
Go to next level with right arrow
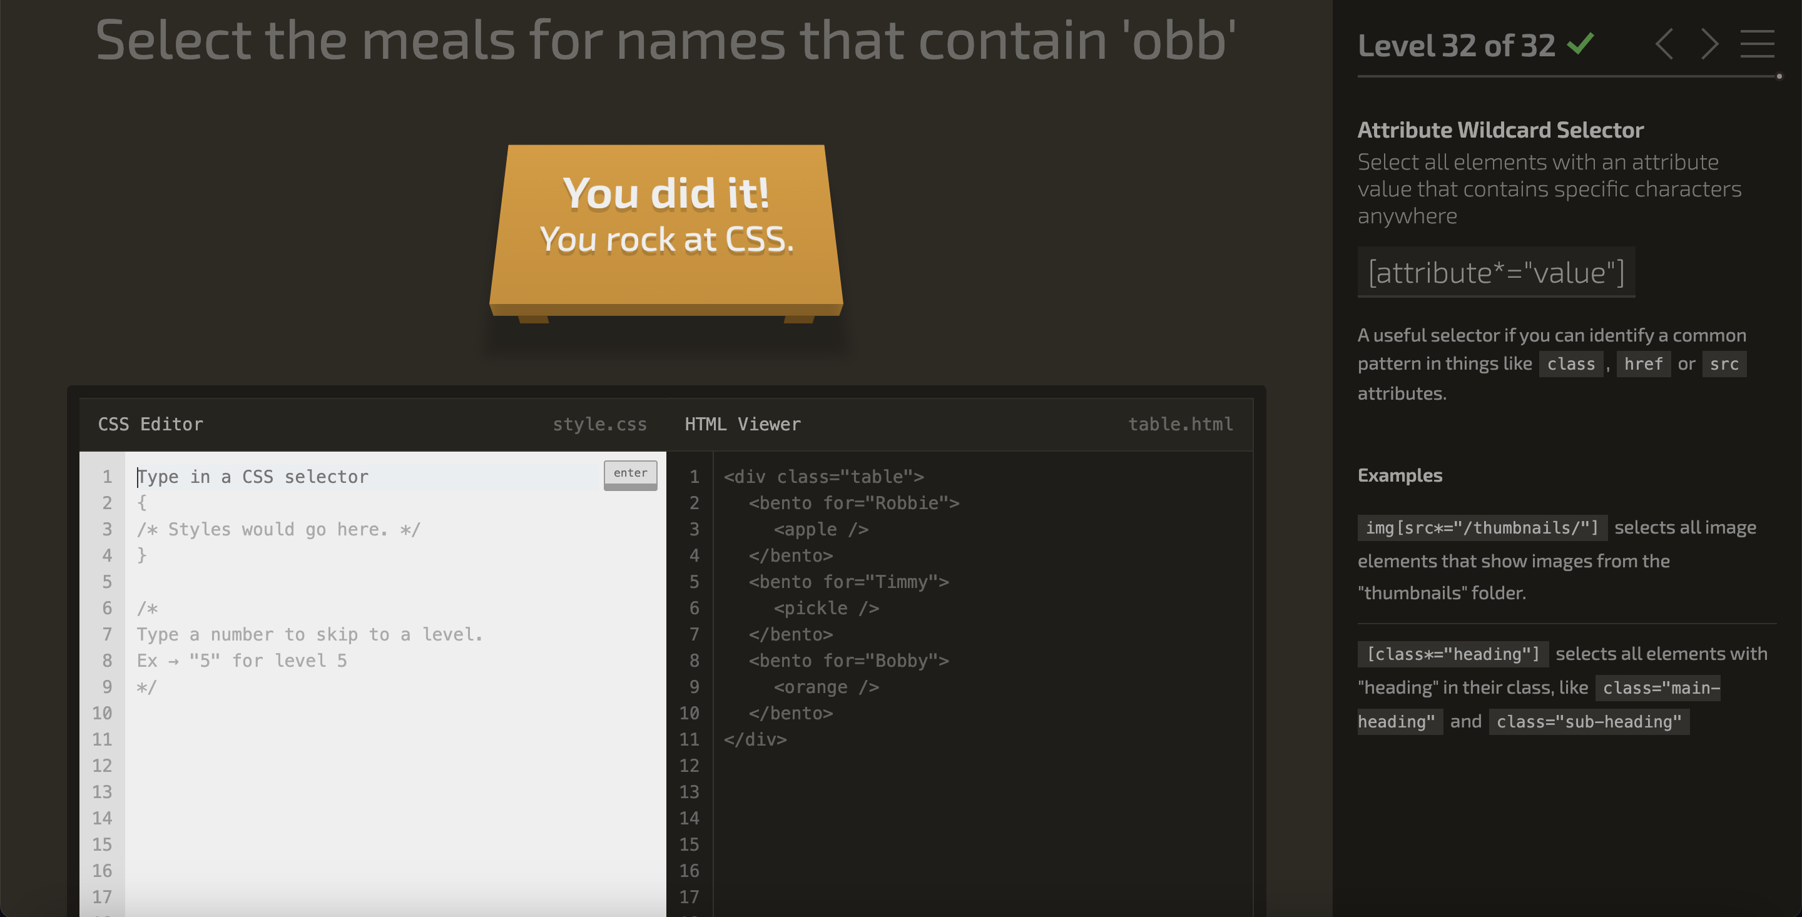[x=1709, y=45]
